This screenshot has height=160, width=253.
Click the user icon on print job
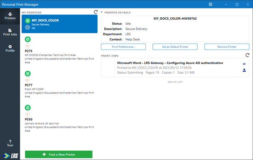244,70
